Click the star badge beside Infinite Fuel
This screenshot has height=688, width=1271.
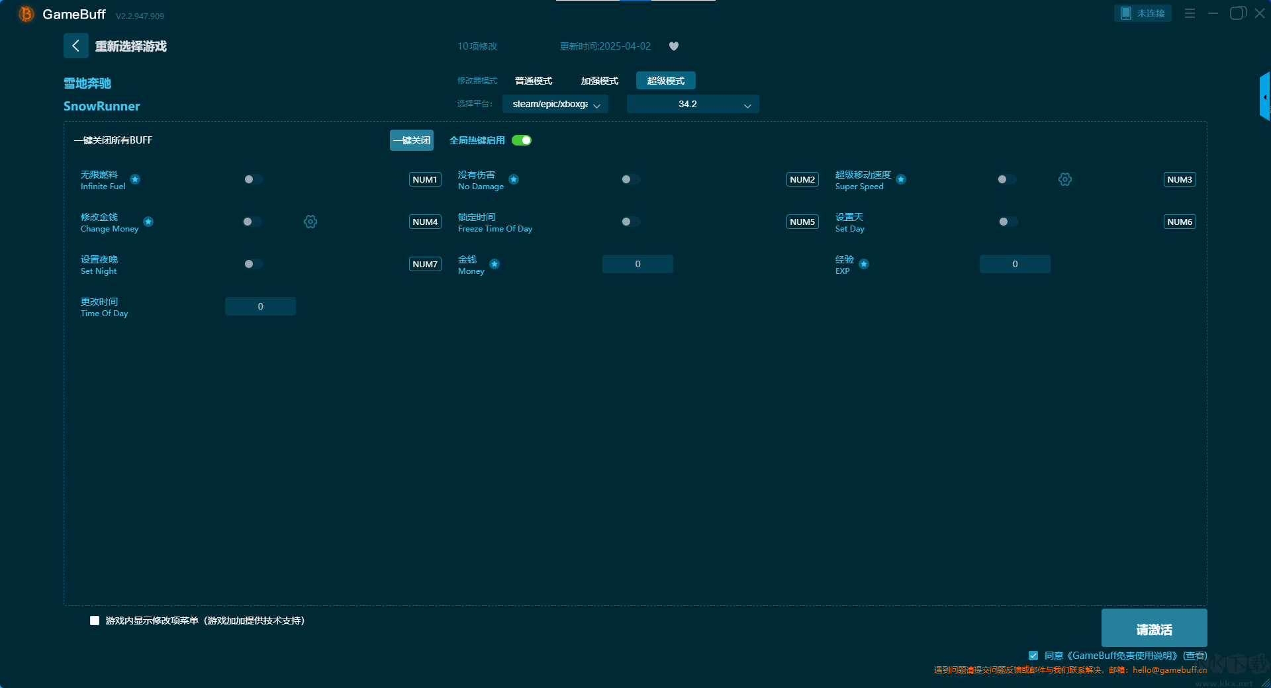135,179
